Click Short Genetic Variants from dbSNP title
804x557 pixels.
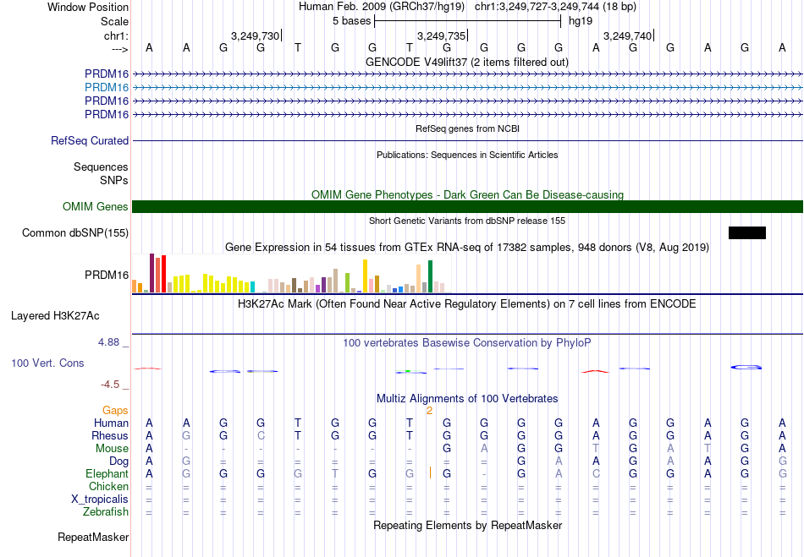tap(467, 221)
